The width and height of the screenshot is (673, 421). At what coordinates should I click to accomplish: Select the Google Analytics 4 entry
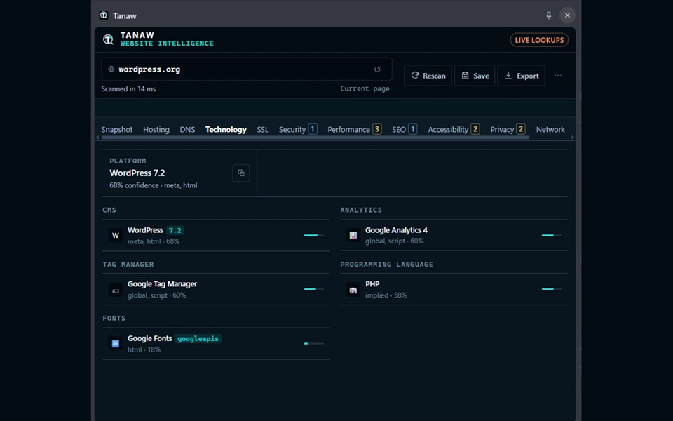coord(454,236)
